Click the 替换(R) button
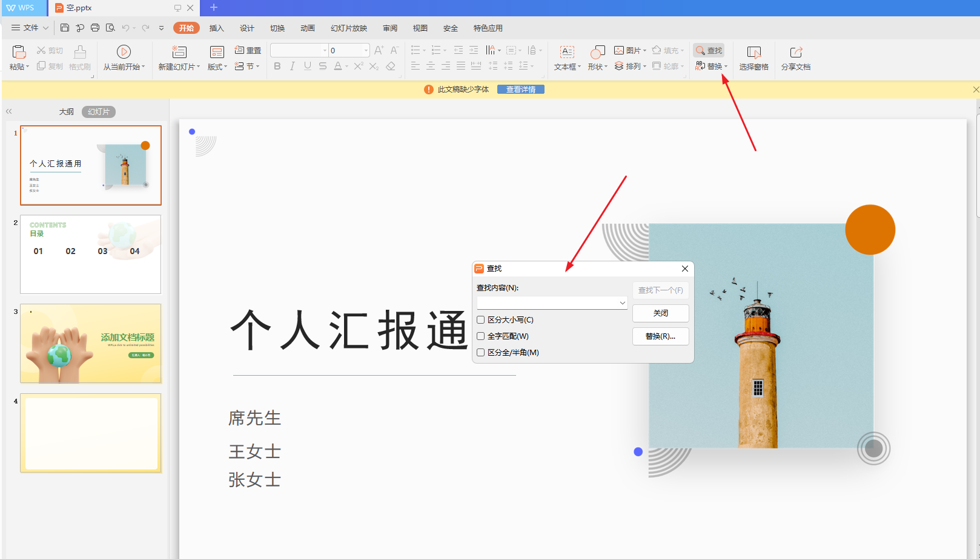The image size is (980, 559). coord(660,336)
